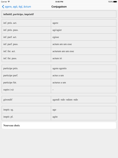
Task: Tap the back chevron arrow icon
Action: [x=3, y=7]
